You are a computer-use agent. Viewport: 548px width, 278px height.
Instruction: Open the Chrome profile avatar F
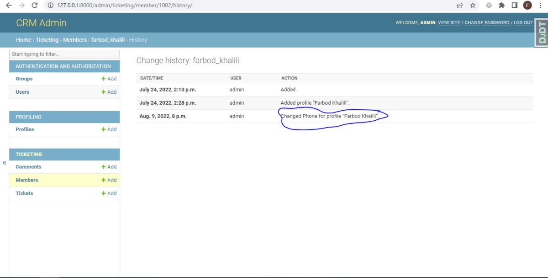click(527, 5)
